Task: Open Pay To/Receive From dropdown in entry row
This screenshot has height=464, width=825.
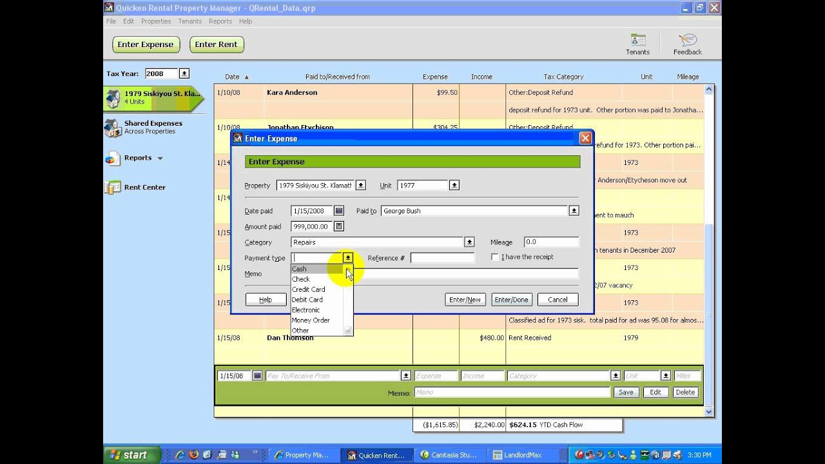Action: point(406,376)
